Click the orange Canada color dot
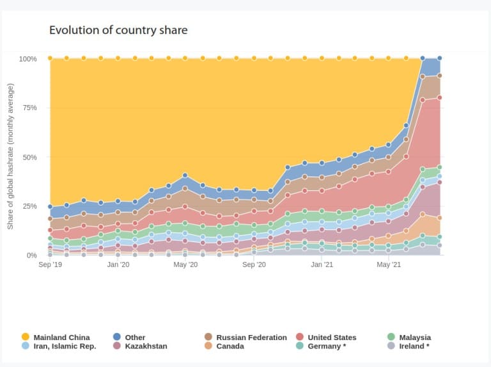This screenshot has height=367, width=491. point(208,346)
